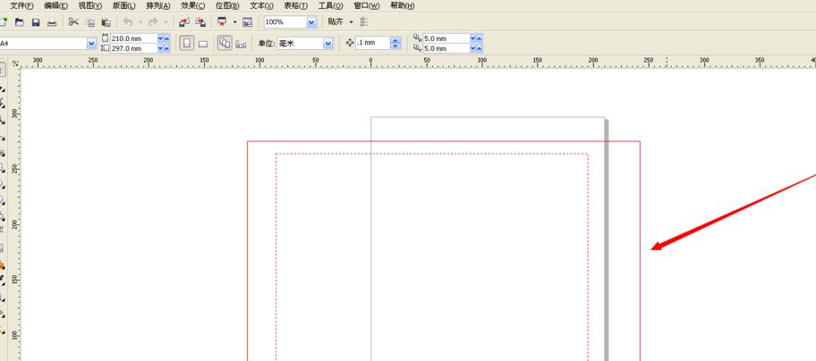Open the 毫米 units dropdown

point(327,43)
